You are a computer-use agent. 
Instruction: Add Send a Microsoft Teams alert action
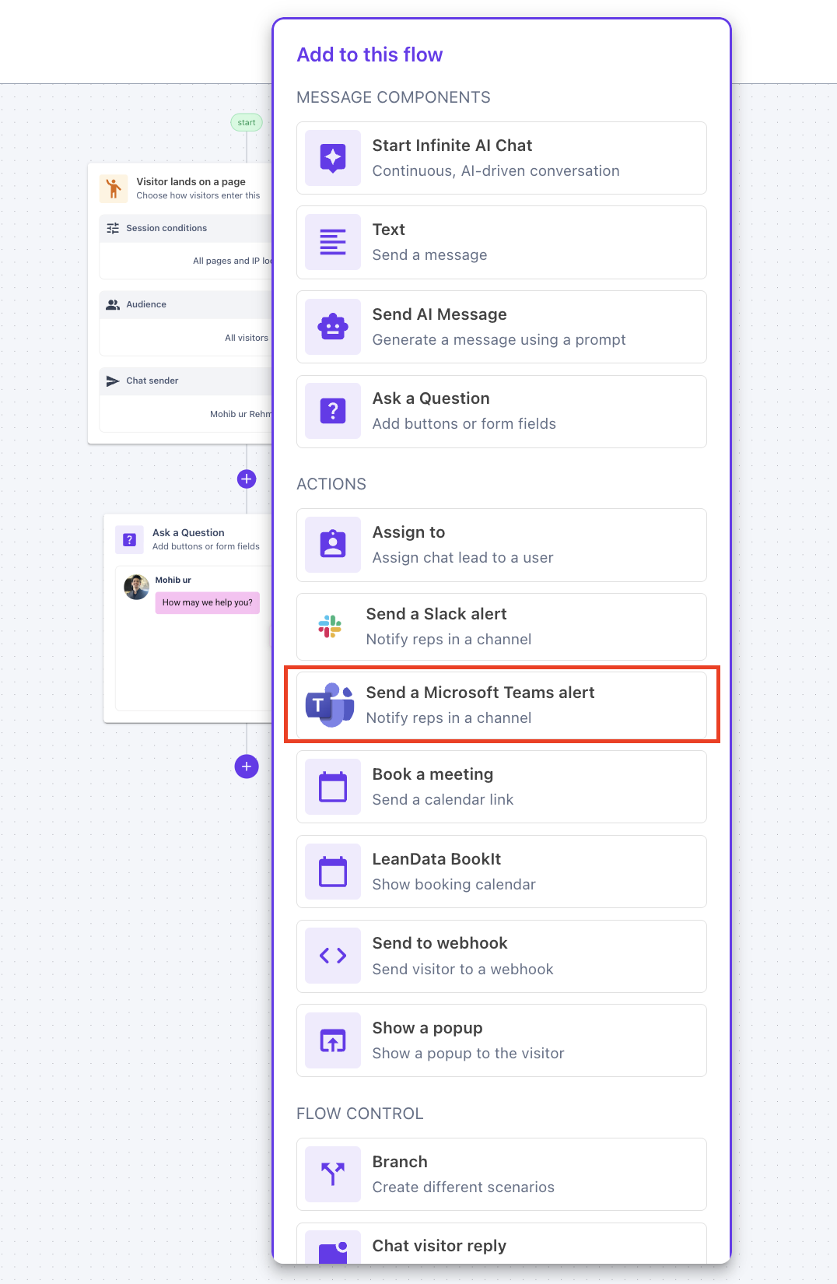click(x=502, y=705)
